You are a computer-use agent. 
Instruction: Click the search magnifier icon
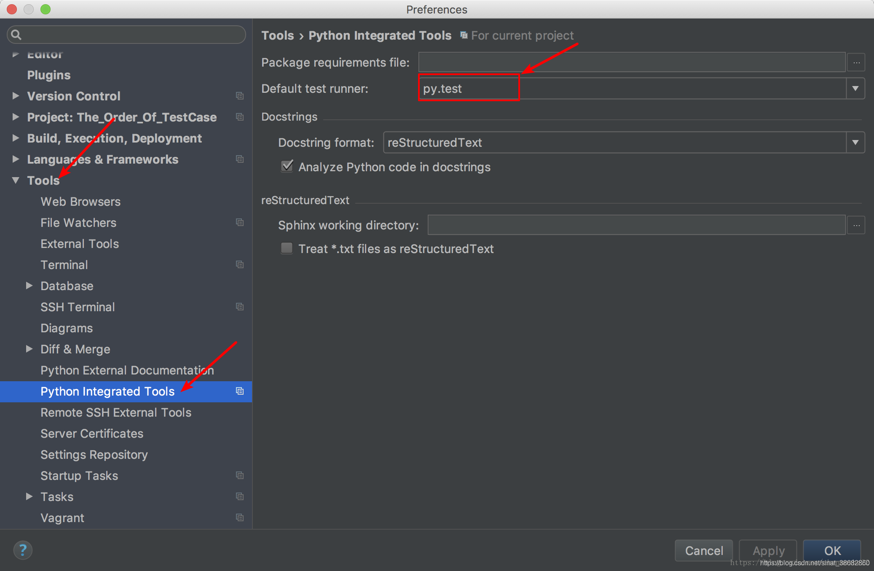coord(16,35)
